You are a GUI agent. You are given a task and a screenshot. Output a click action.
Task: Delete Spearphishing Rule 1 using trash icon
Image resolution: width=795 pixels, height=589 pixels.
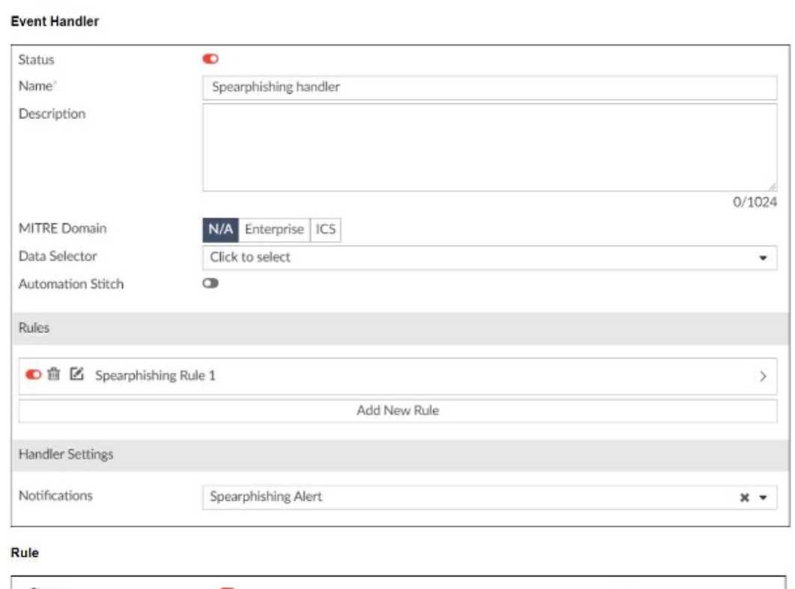[x=54, y=375]
